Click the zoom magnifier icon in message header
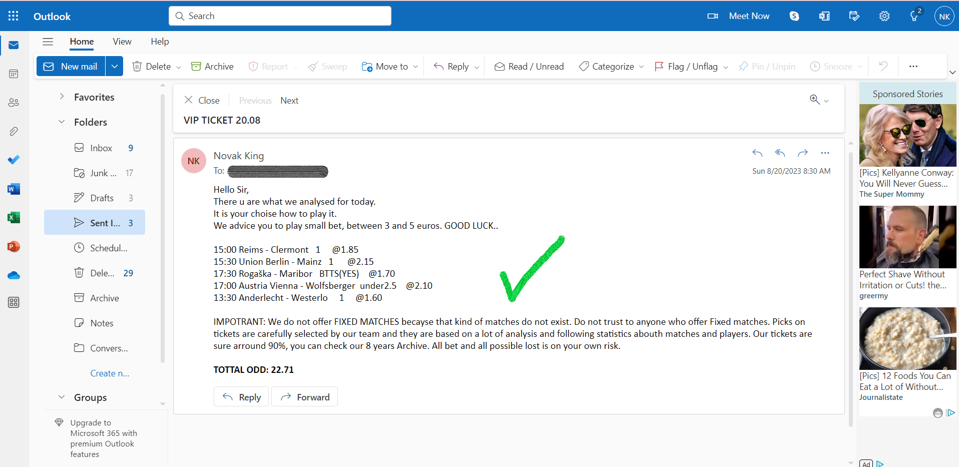The height and width of the screenshot is (467, 959). click(815, 100)
